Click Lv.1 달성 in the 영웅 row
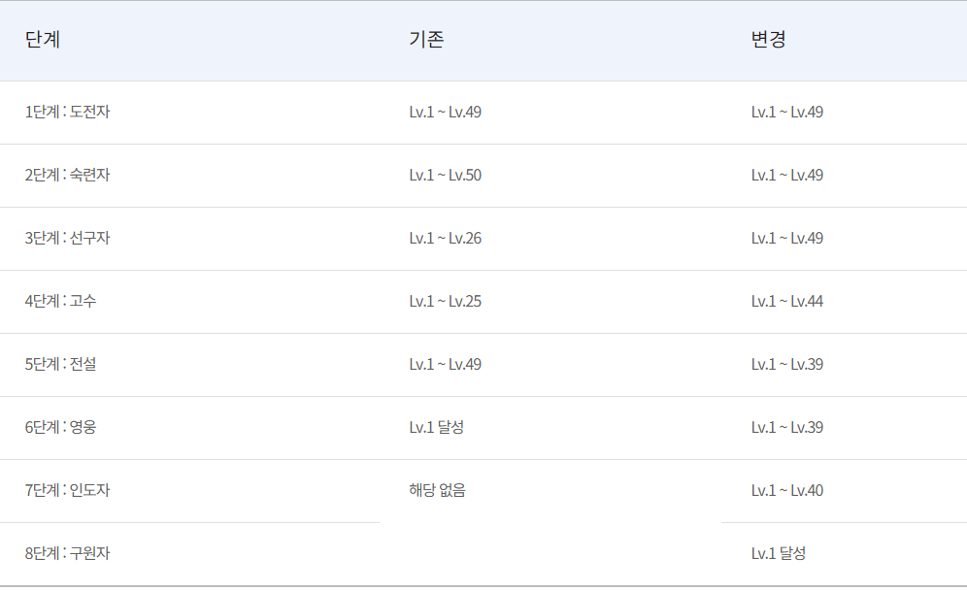The width and height of the screenshot is (967, 591). (x=436, y=428)
